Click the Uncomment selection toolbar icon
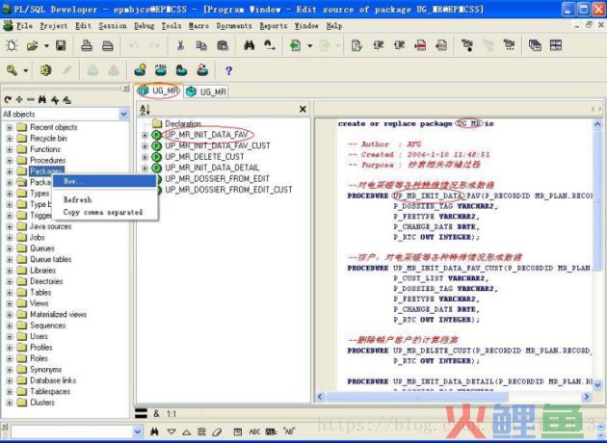The image size is (607, 444). tap(441, 45)
